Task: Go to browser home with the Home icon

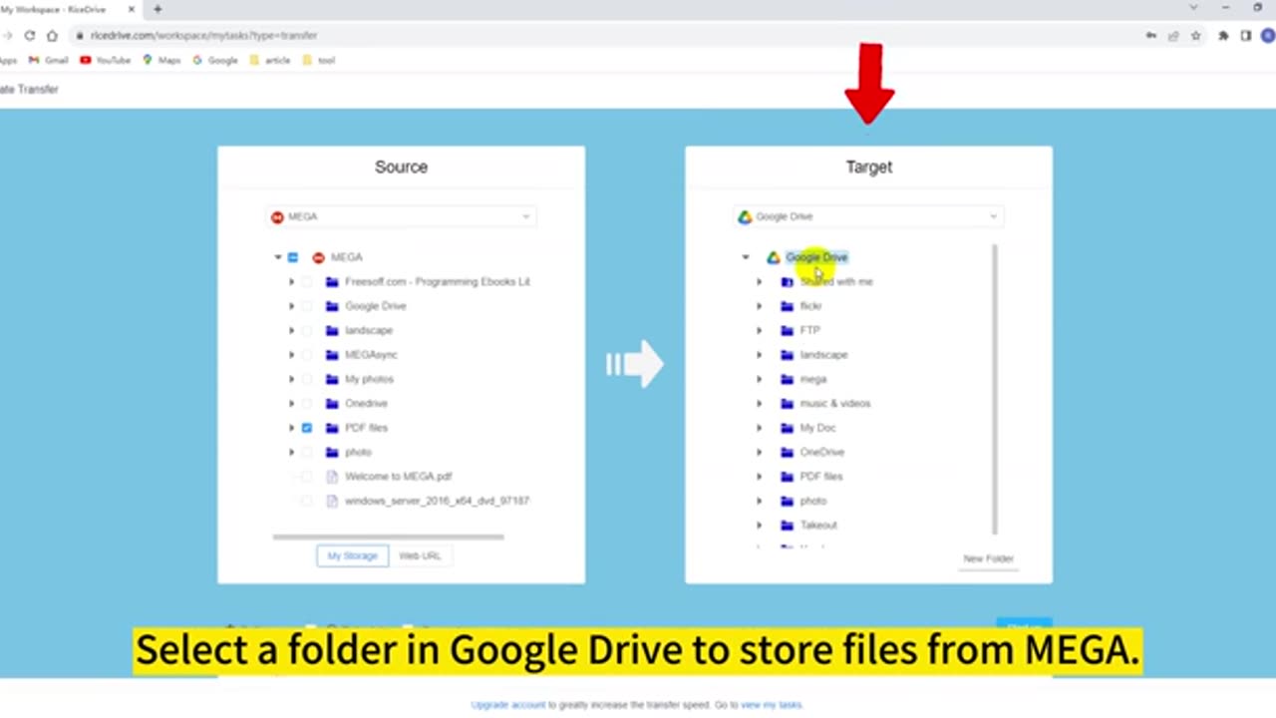Action: tap(52, 35)
